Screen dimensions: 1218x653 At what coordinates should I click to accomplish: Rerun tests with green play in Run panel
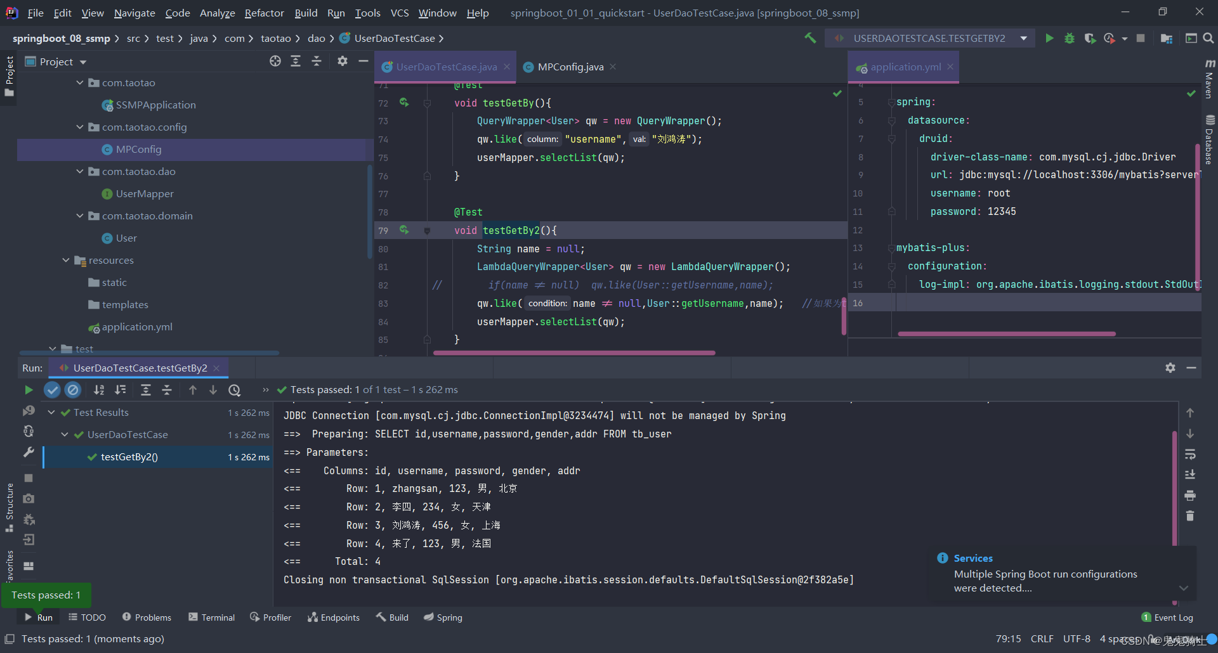click(29, 390)
